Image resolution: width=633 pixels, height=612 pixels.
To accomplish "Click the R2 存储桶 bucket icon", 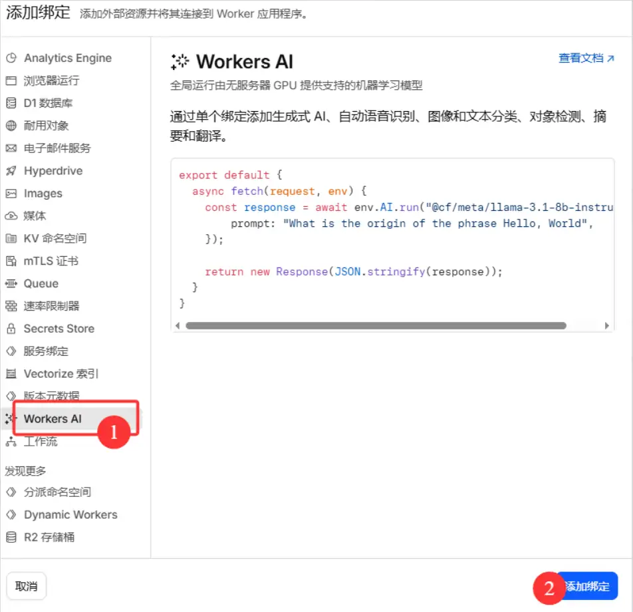I will 11,537.
